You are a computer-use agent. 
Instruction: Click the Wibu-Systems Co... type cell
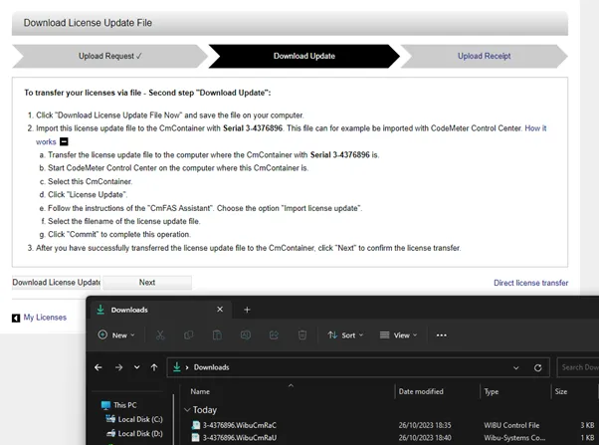(514, 438)
